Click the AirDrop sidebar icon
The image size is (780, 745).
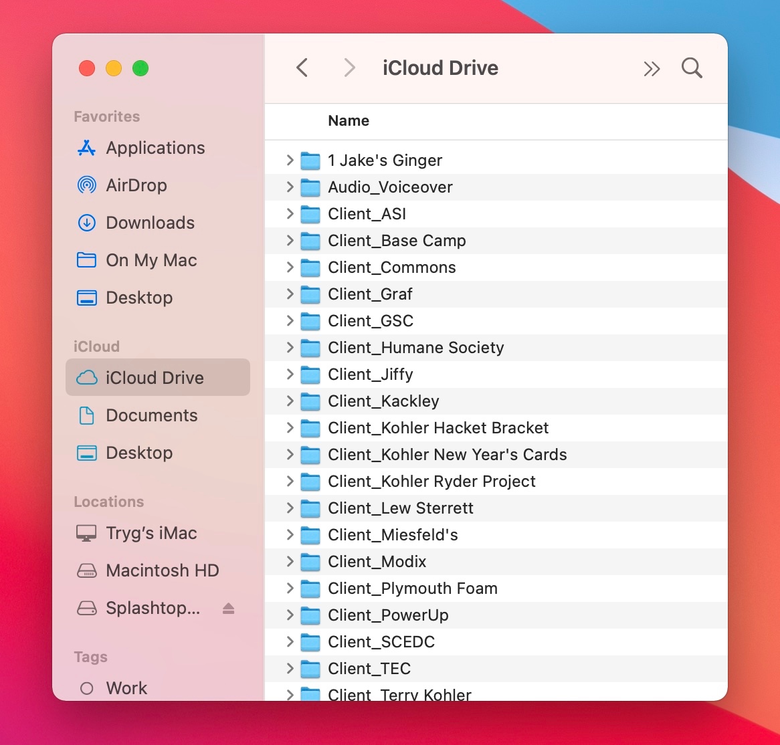click(x=86, y=185)
